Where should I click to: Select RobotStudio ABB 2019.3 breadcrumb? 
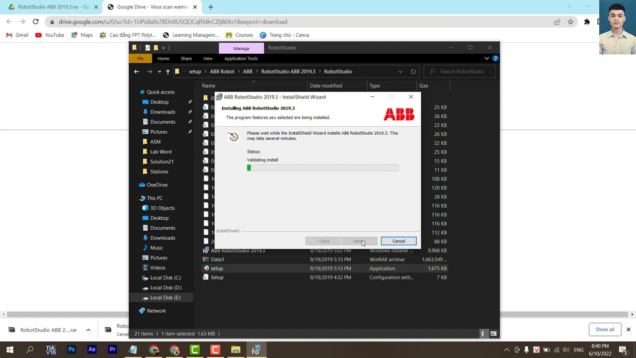click(x=288, y=72)
